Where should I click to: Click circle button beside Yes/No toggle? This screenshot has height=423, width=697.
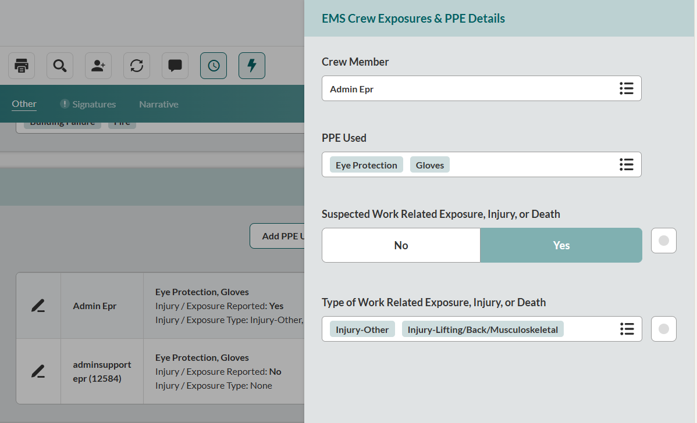coord(664,241)
